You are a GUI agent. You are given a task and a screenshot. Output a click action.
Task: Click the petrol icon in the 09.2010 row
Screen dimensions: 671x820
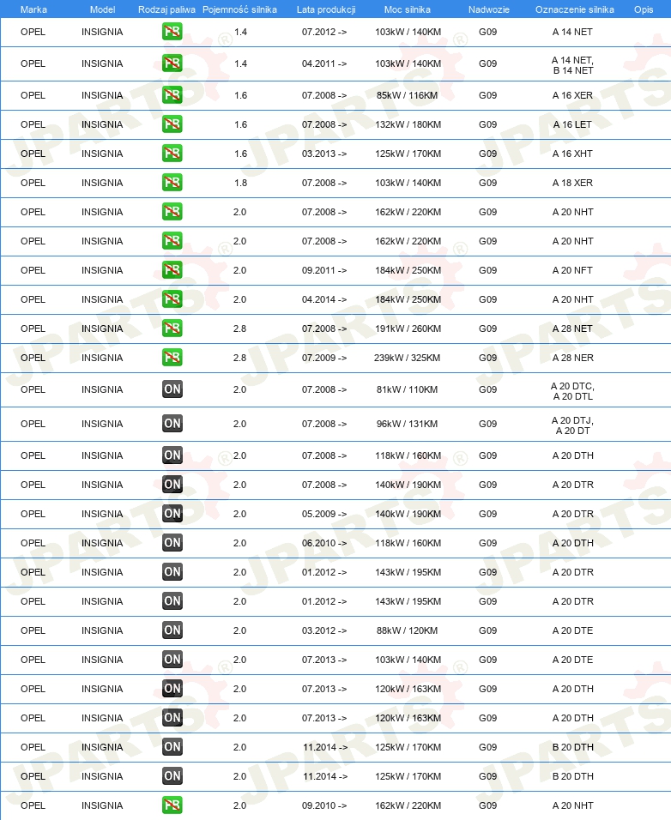click(172, 806)
